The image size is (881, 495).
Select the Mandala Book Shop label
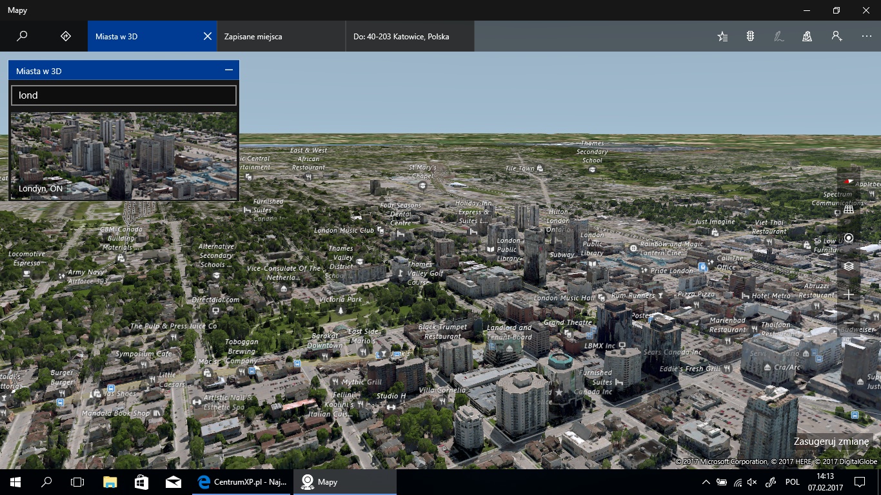tap(115, 413)
